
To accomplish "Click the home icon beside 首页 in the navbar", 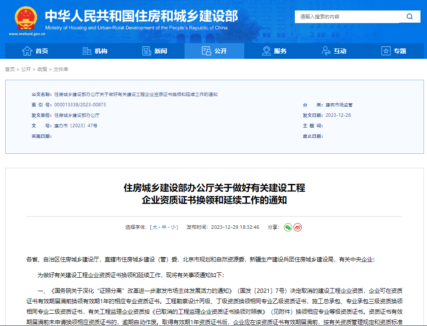I will 27,51.
